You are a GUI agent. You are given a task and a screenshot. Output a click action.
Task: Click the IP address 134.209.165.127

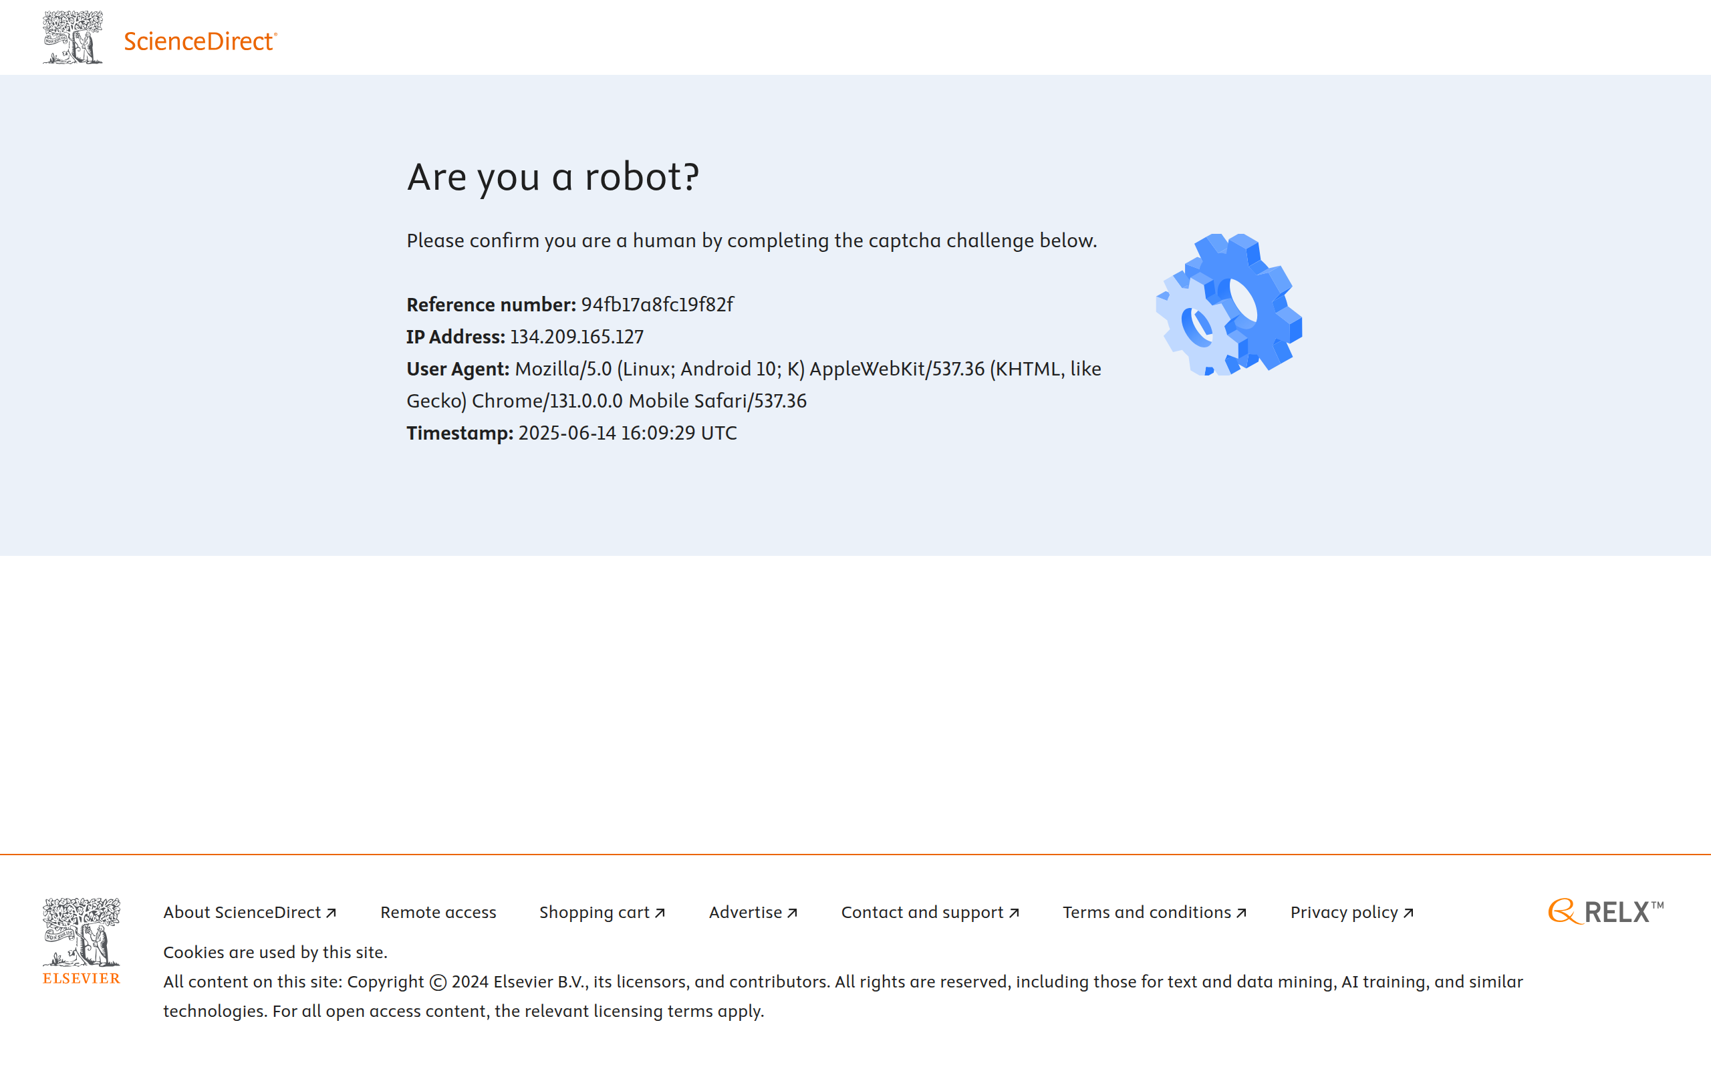577,337
